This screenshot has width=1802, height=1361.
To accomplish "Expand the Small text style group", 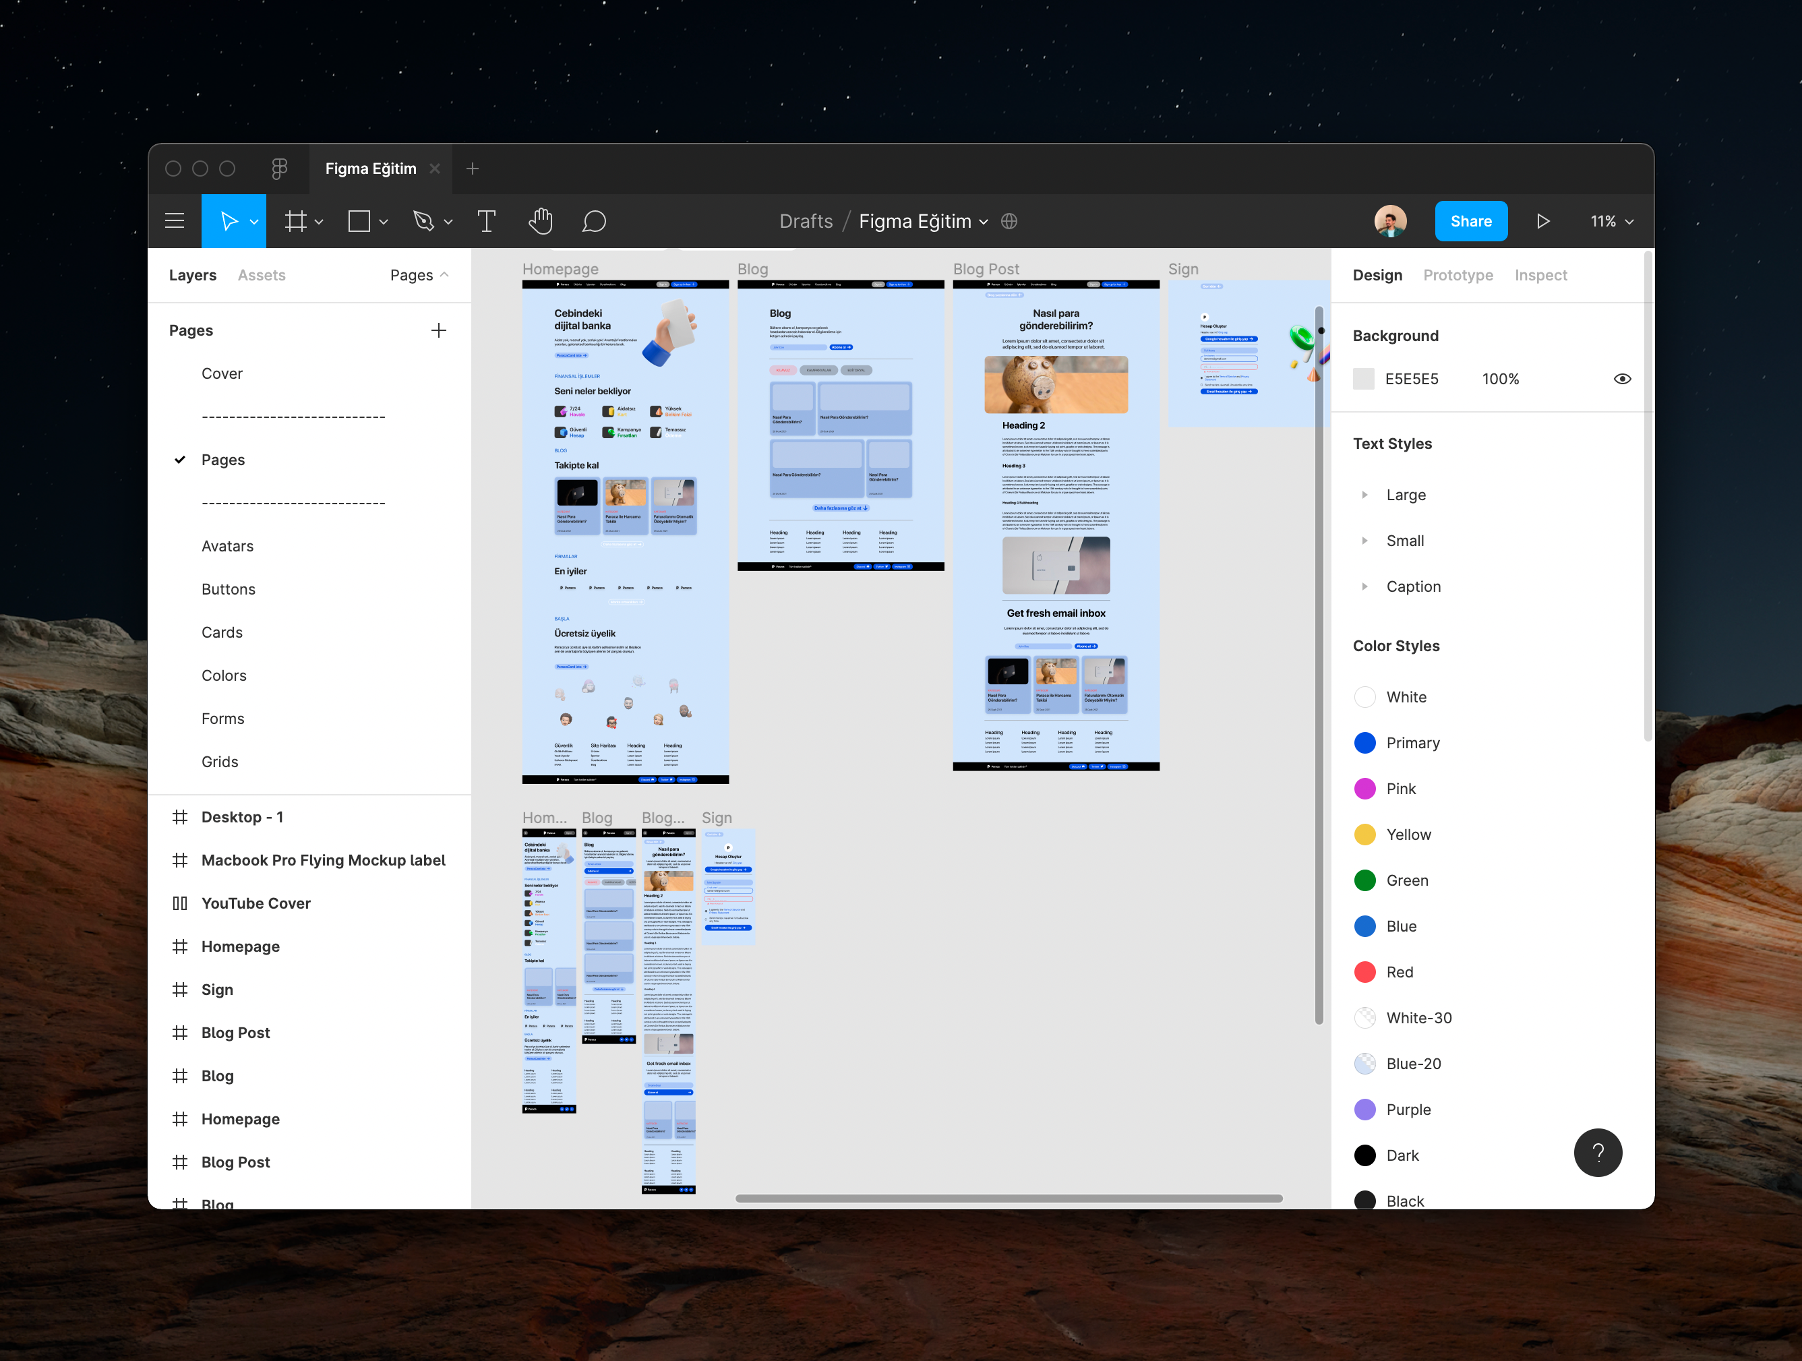I will point(1364,540).
